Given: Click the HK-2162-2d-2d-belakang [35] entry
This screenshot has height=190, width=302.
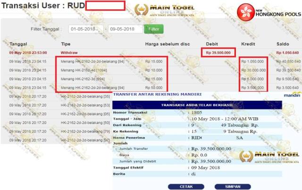Looking at the screenshot, I should 85,96.
